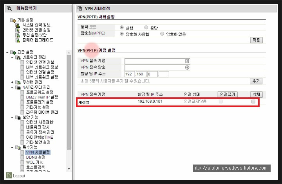282x184 pixels.
Task: Click the page icon next to VPN 서버설정
Action: pyautogui.click(x=22, y=152)
